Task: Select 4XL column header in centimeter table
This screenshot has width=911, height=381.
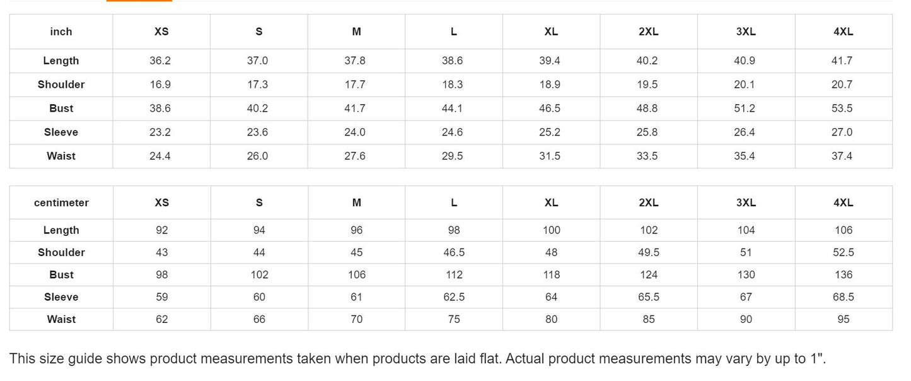Action: [x=843, y=202]
